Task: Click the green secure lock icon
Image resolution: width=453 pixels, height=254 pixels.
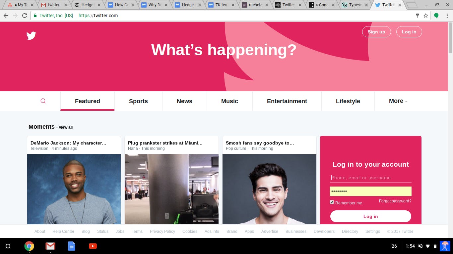Action: coord(35,16)
